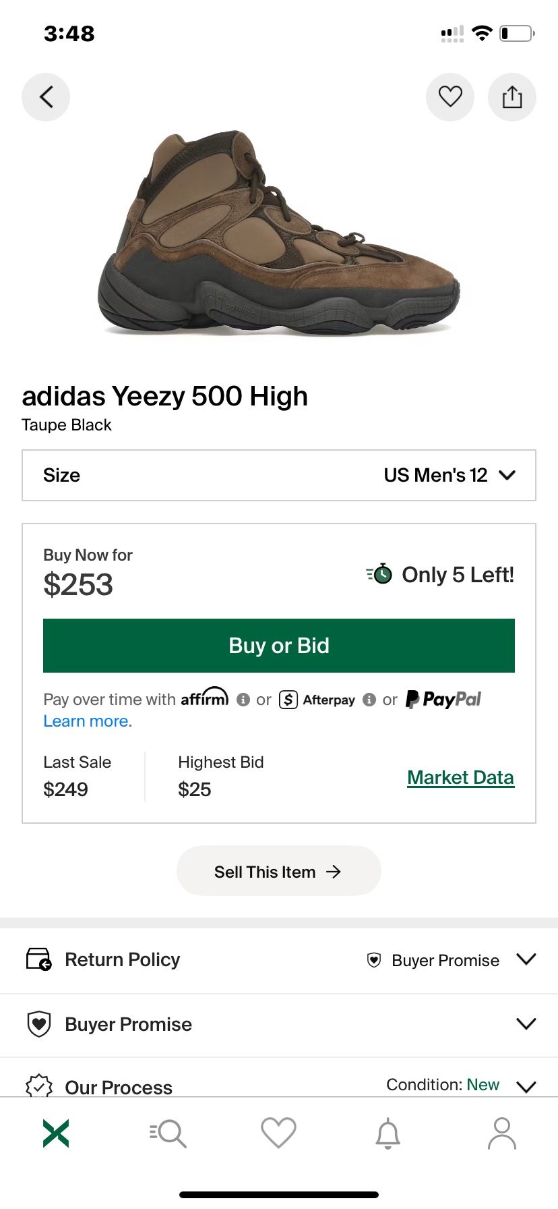Tap the Sell This Item button
This screenshot has width=558, height=1209.
(x=278, y=872)
